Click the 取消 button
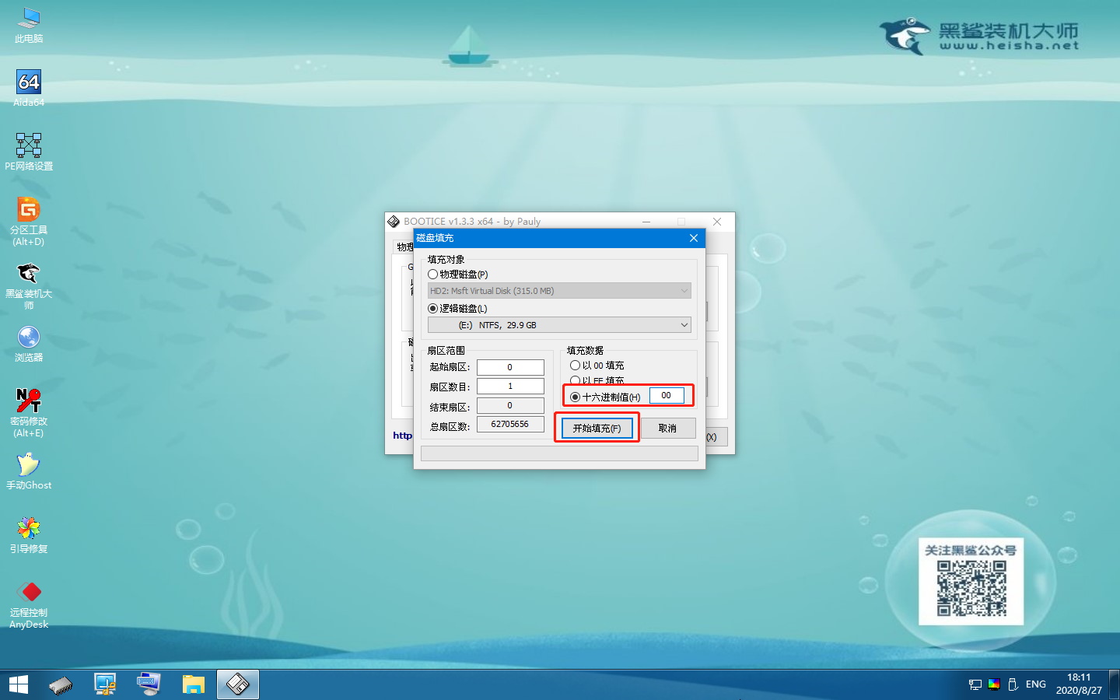The width and height of the screenshot is (1120, 700). click(667, 428)
